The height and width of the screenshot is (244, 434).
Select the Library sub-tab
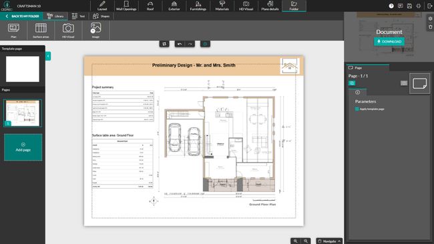point(55,16)
